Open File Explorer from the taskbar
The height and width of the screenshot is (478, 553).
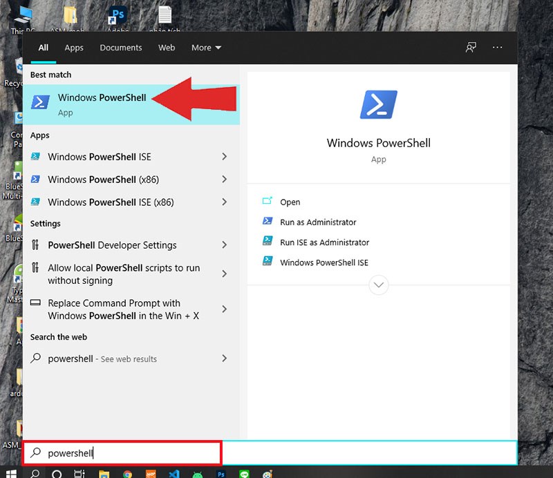click(x=104, y=474)
